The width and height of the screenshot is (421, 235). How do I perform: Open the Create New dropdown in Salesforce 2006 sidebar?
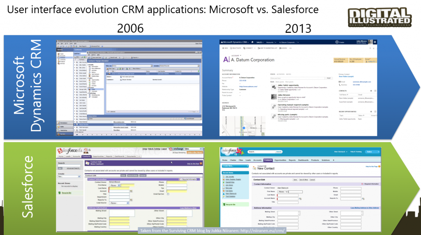69,177
